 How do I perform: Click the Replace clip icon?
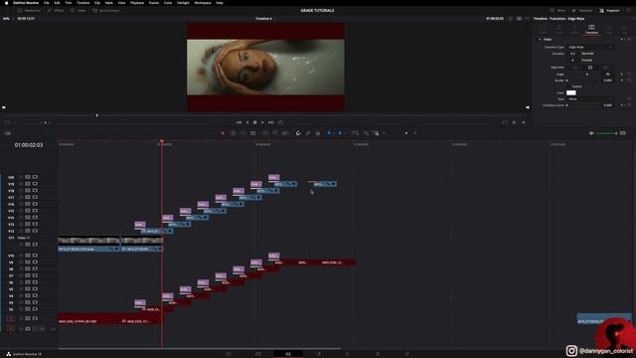click(285, 133)
